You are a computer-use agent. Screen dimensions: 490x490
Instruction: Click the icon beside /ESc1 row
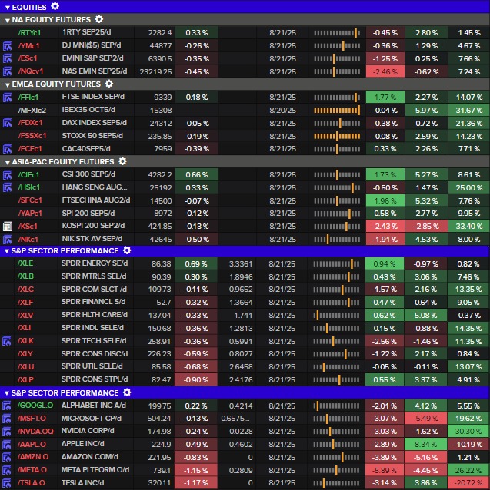7,58
